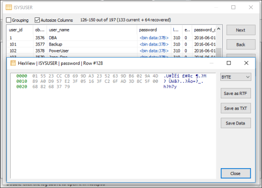Click hex offset 0000 row label
Image resolution: width=262 pixels, height=188 pixels.
coord(22,76)
